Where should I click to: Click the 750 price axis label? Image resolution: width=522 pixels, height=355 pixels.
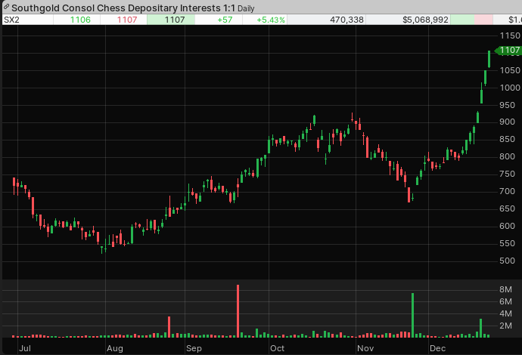tap(507, 174)
